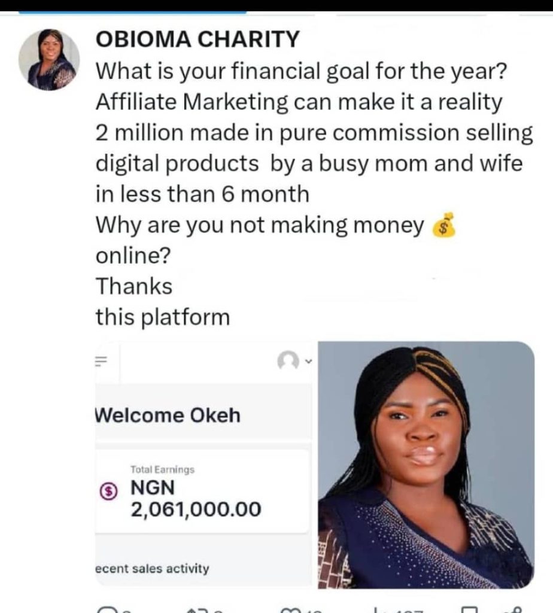This screenshot has width=553, height=613.
Task: Open the poster's profile picture avatar
Action: [48, 60]
